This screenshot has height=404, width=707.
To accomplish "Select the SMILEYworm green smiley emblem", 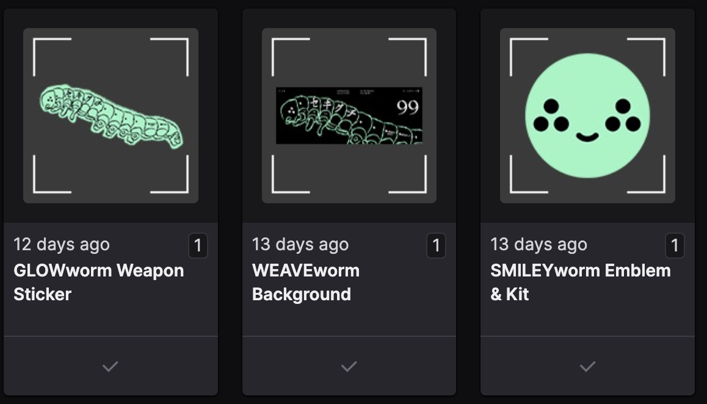I will (587, 116).
